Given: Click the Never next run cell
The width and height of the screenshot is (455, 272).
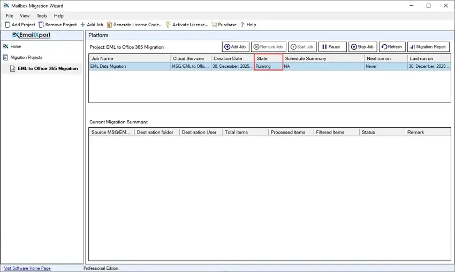Looking at the screenshot, I should click(385, 66).
